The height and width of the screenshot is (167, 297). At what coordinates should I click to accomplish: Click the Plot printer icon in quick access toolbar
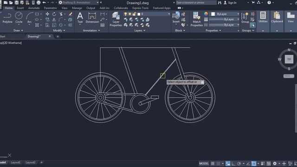(x=39, y=3)
